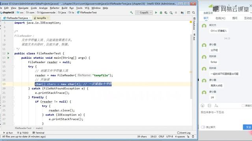Viewport: 252px width, 141px height.
Task: Open Search Everywhere magnifier icon
Action: pos(193,13)
